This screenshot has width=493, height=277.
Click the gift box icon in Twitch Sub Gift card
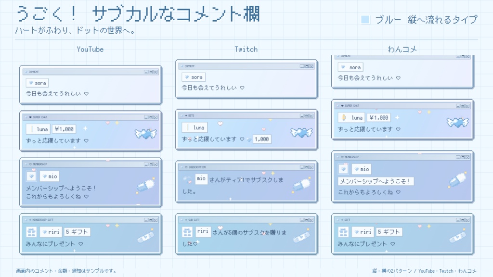click(187, 232)
